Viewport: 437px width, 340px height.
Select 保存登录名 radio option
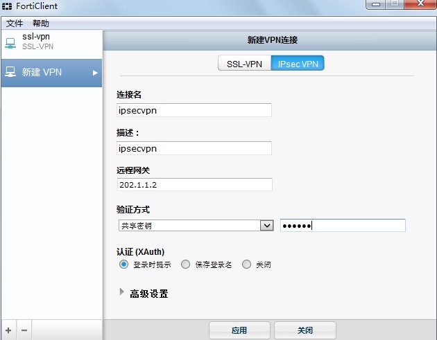point(185,264)
